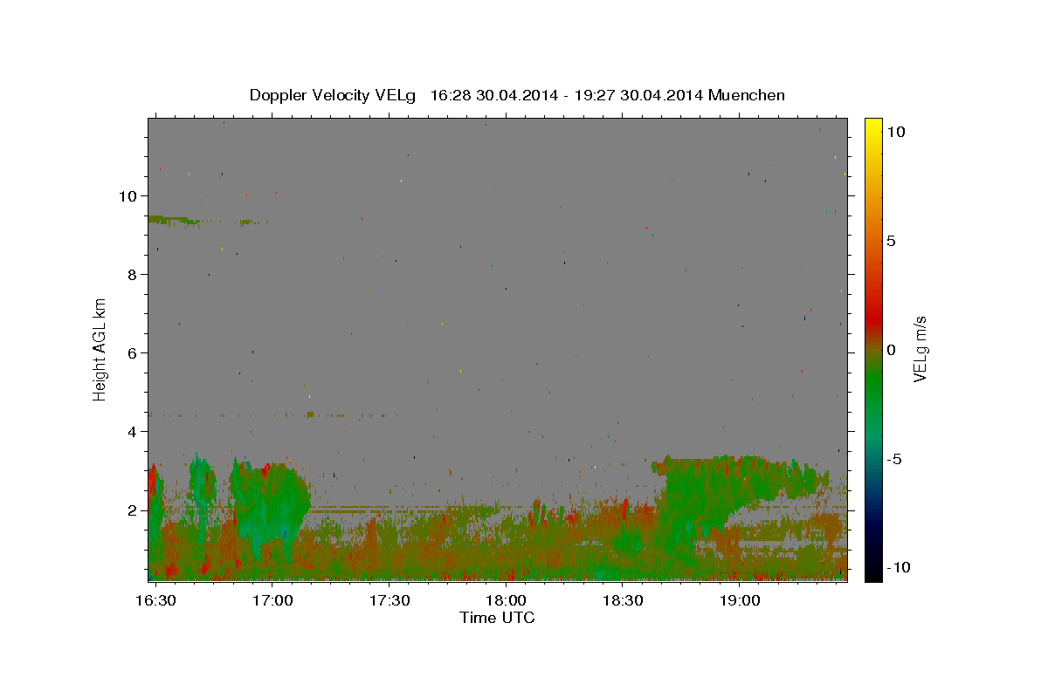Screen dimensions: 1048x698
Task: Click the height axis label '6'
Action: click(x=132, y=353)
